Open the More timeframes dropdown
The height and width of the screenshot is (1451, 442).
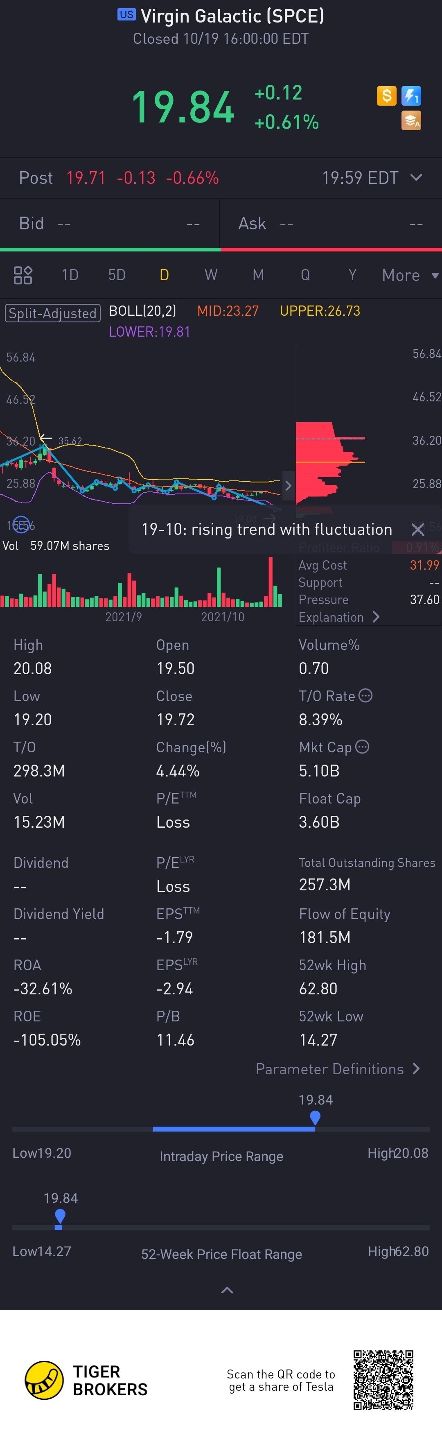(410, 275)
